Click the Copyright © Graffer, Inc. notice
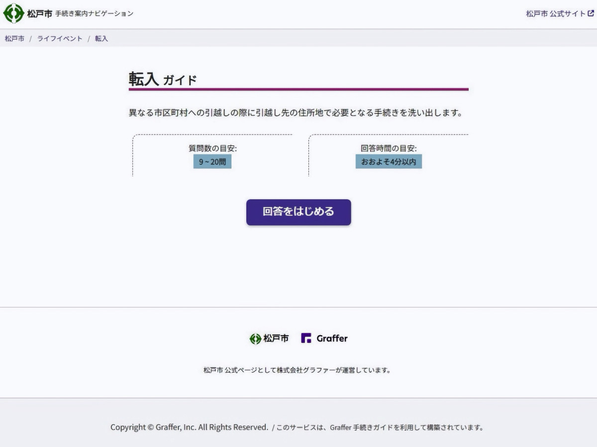 [x=189, y=427]
